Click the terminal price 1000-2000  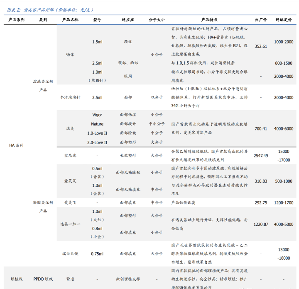coord(284,42)
